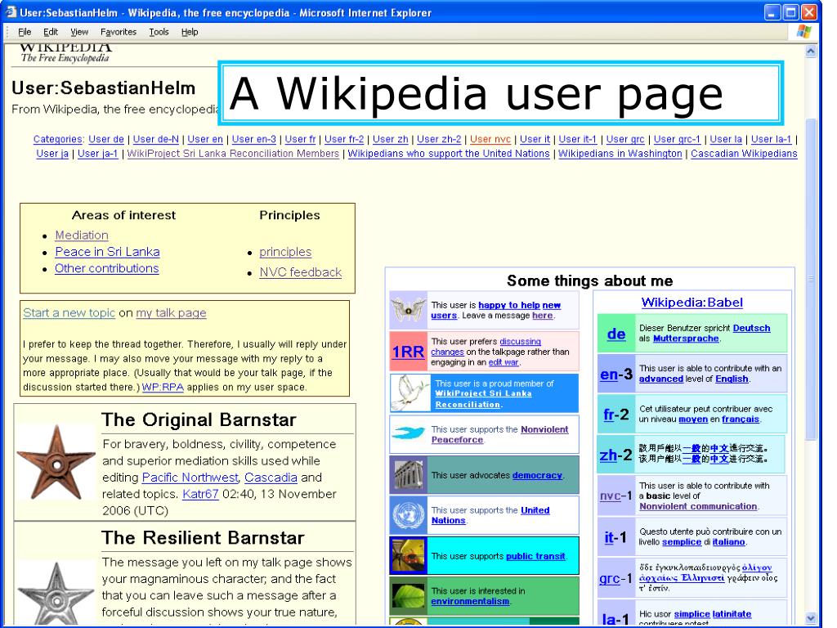Click Start a new topic link
The image size is (837, 628).
(x=69, y=313)
